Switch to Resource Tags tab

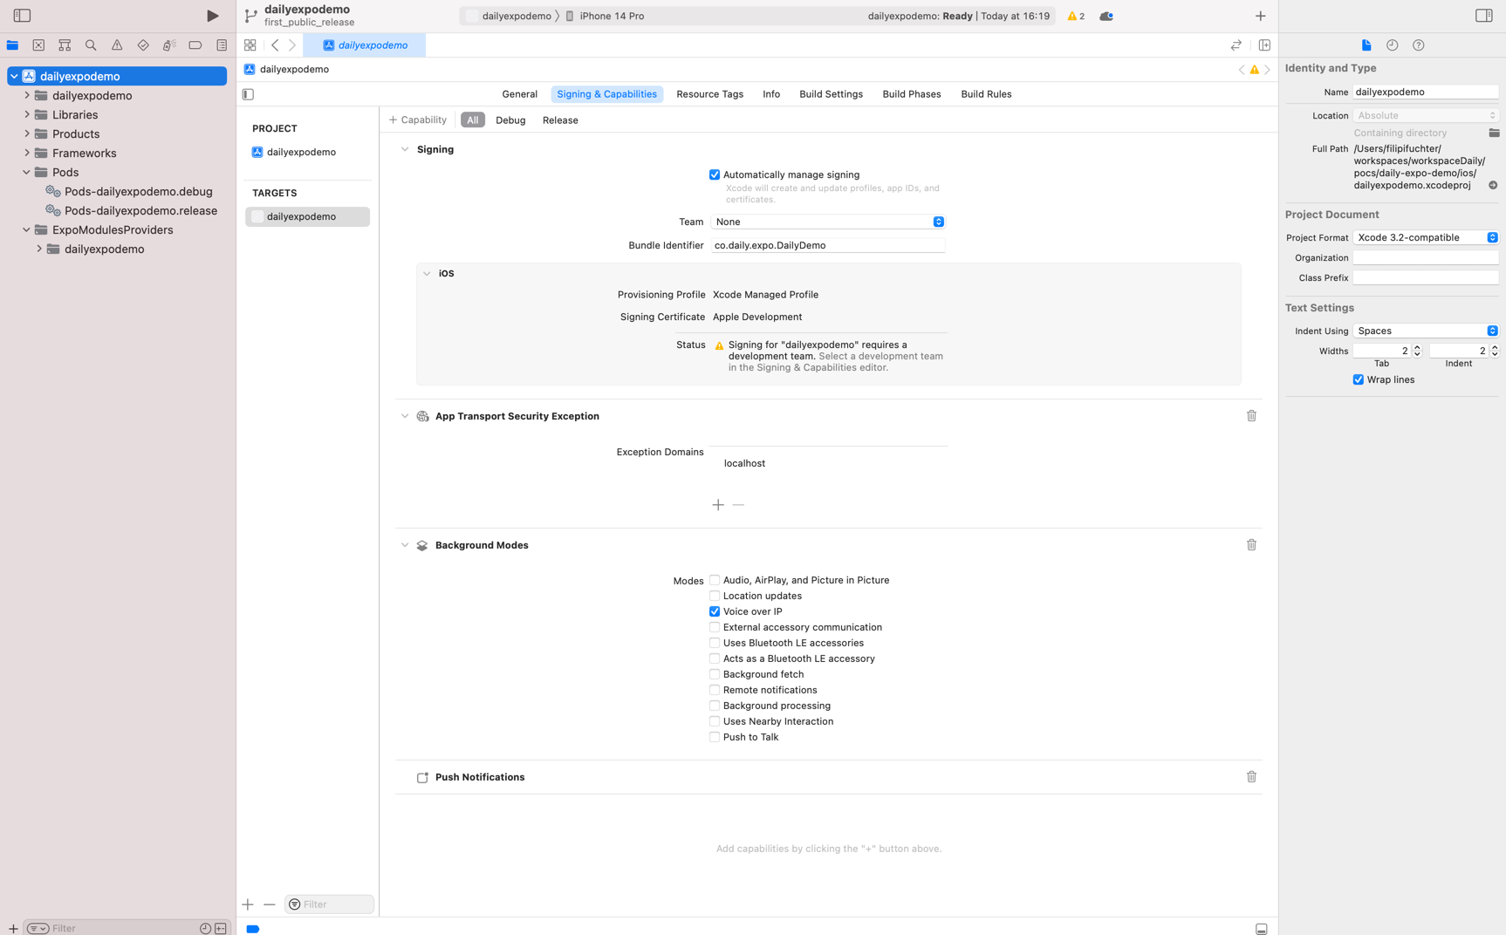(x=709, y=94)
